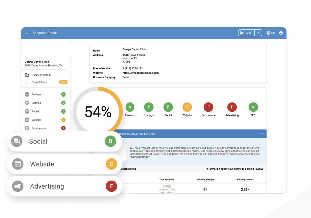The image size is (311, 218).
Task: Open the hamburger menu in the header
Action: pyautogui.click(x=26, y=33)
